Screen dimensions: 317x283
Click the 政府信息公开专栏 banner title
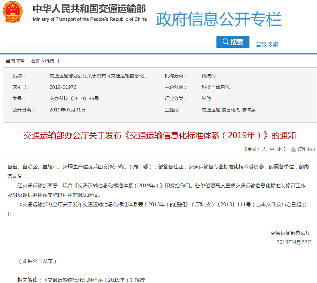[219, 19]
